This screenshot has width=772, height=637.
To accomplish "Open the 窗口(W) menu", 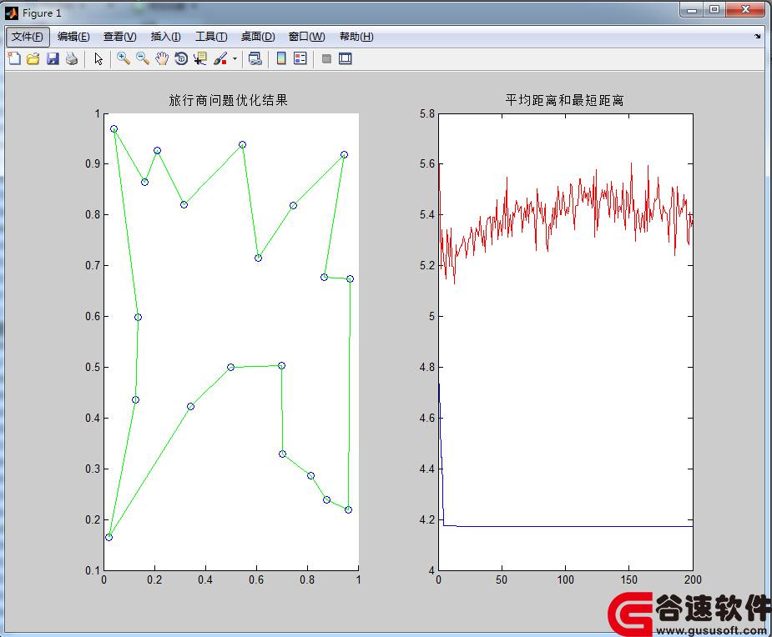I will coord(307,37).
